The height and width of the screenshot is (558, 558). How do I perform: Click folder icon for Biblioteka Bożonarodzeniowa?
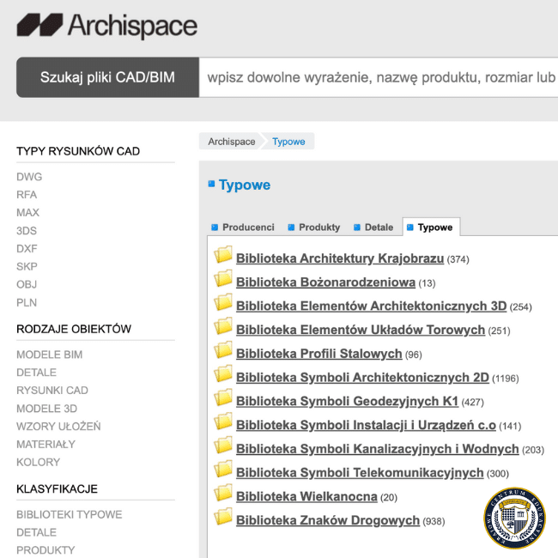[x=223, y=278]
